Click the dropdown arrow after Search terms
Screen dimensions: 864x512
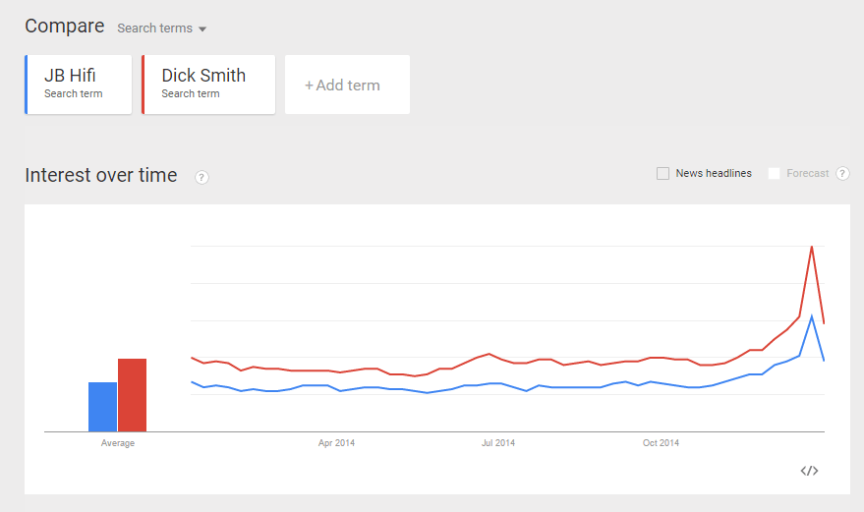[x=202, y=29]
